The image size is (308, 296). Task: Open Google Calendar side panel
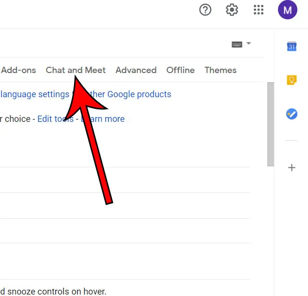click(292, 46)
